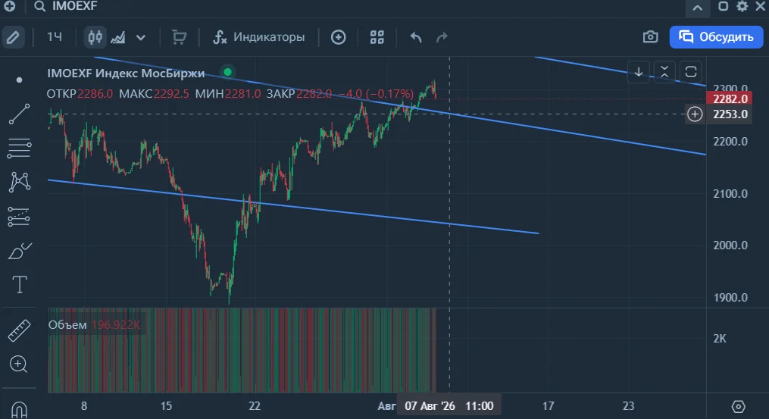This screenshot has height=419, width=769.
Task: Open chart scale settings hexagon icon
Action: point(738,406)
